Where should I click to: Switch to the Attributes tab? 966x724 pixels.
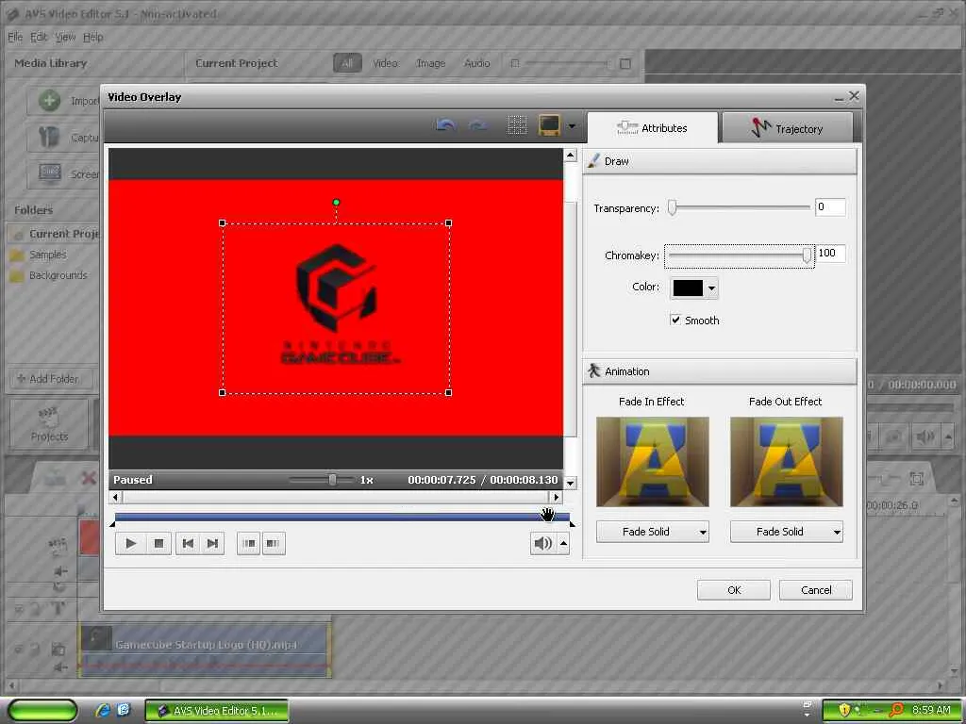[653, 128]
